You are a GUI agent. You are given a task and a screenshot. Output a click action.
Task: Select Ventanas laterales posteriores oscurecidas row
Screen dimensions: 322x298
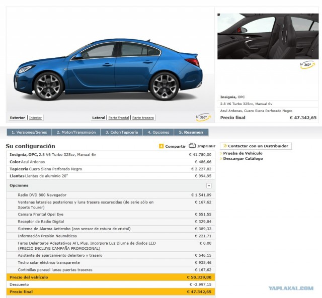point(111,205)
